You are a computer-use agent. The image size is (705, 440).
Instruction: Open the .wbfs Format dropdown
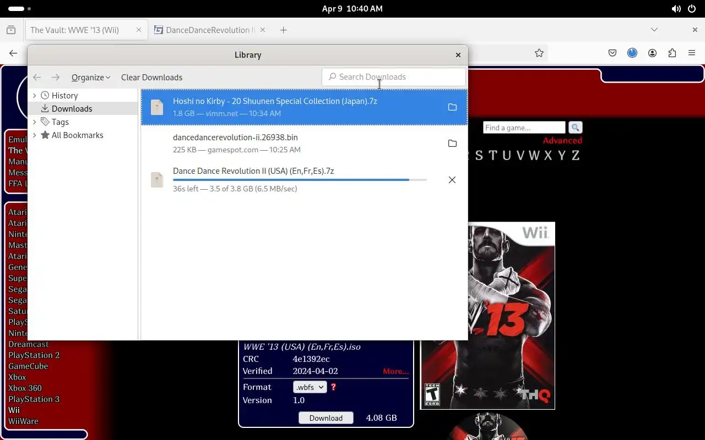click(x=310, y=387)
